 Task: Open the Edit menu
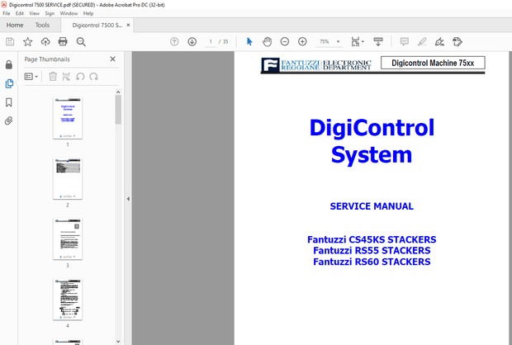[x=21, y=13]
